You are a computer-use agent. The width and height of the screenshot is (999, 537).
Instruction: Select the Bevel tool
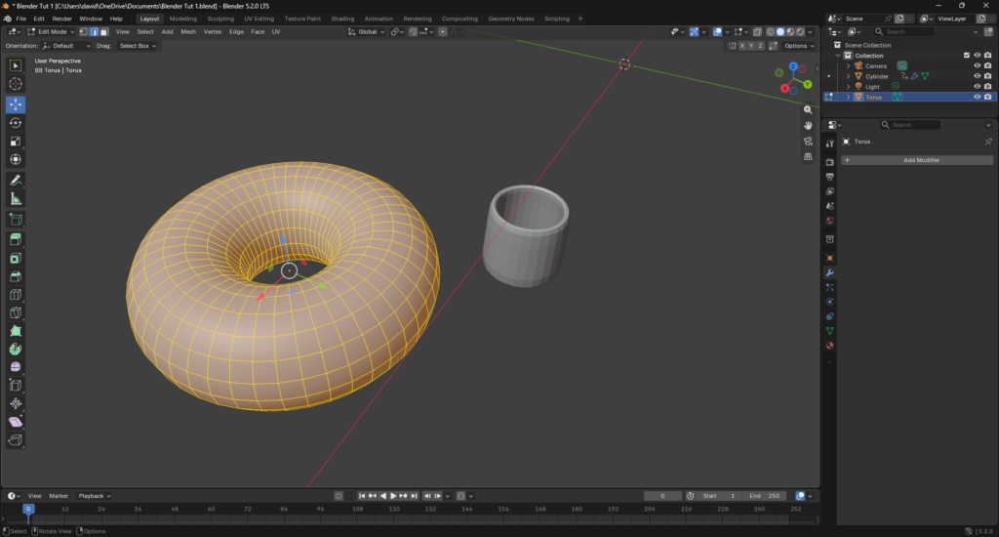16,276
